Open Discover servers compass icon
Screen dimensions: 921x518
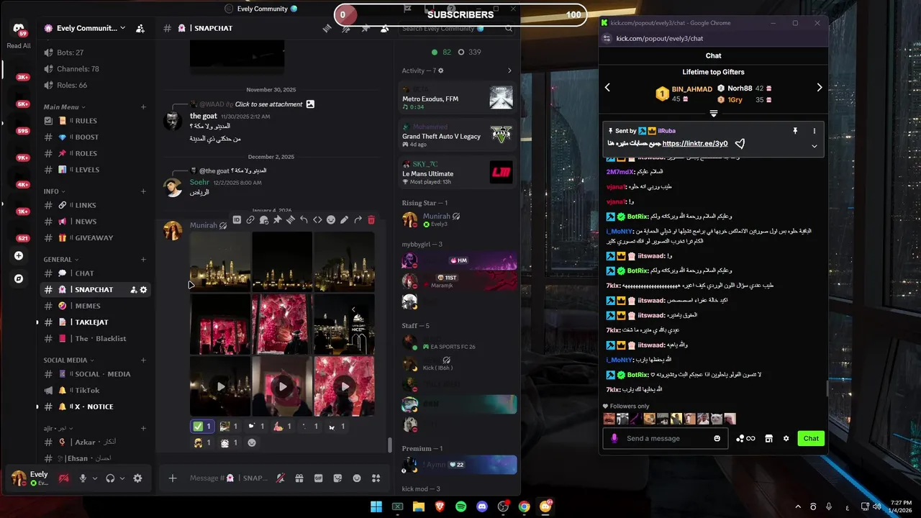[19, 278]
